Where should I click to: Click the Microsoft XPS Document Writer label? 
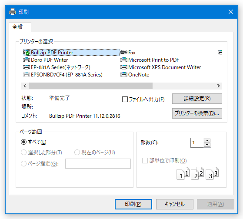pyautogui.click(x=165, y=67)
